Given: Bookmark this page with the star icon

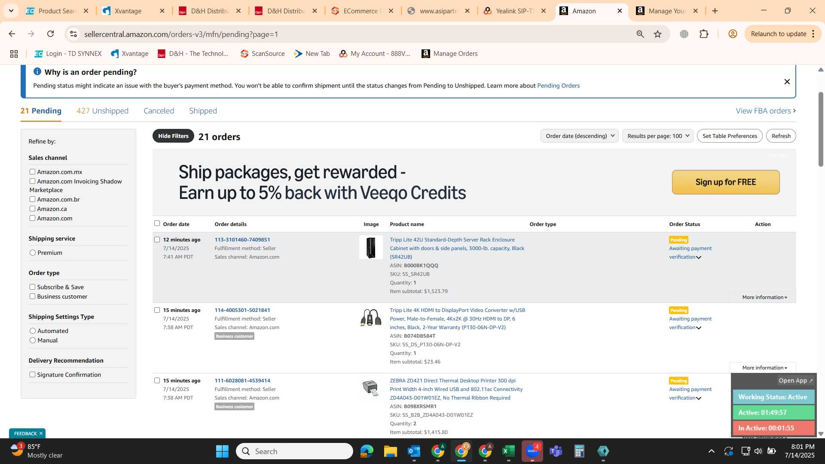Looking at the screenshot, I should click(x=657, y=34).
